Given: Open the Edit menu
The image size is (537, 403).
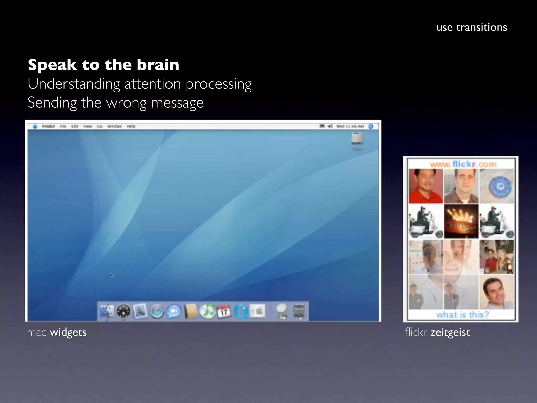Looking at the screenshot, I should pos(75,126).
